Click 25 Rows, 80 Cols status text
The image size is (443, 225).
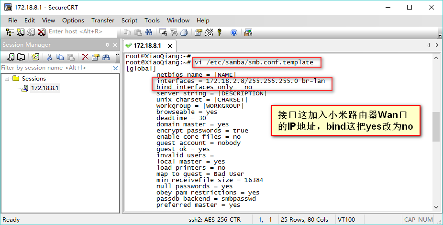[x=304, y=220]
